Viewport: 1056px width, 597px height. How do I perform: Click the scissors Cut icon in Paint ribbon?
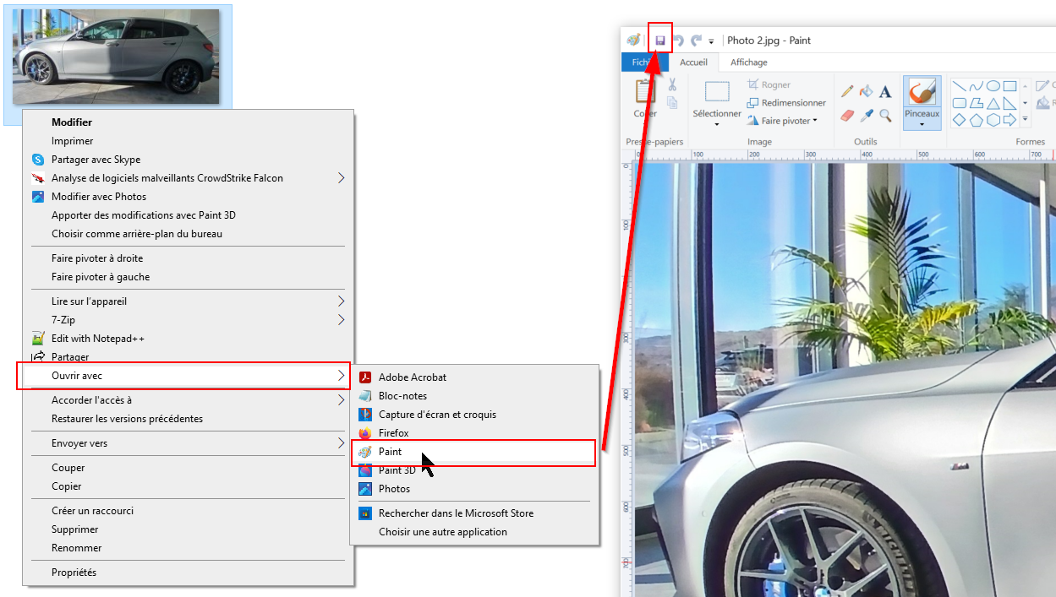point(672,84)
